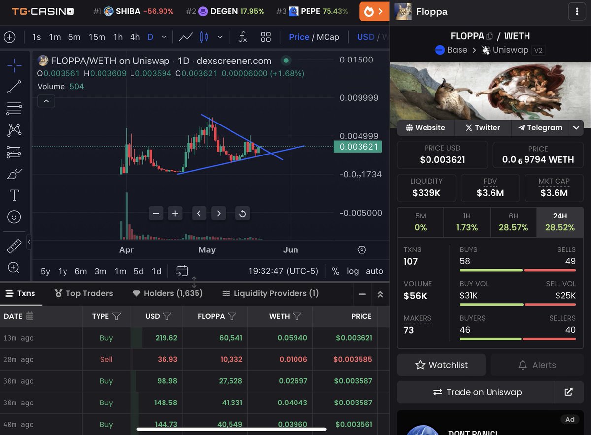Toggle percent scale on chart
The height and width of the screenshot is (435, 591).
tap(335, 271)
